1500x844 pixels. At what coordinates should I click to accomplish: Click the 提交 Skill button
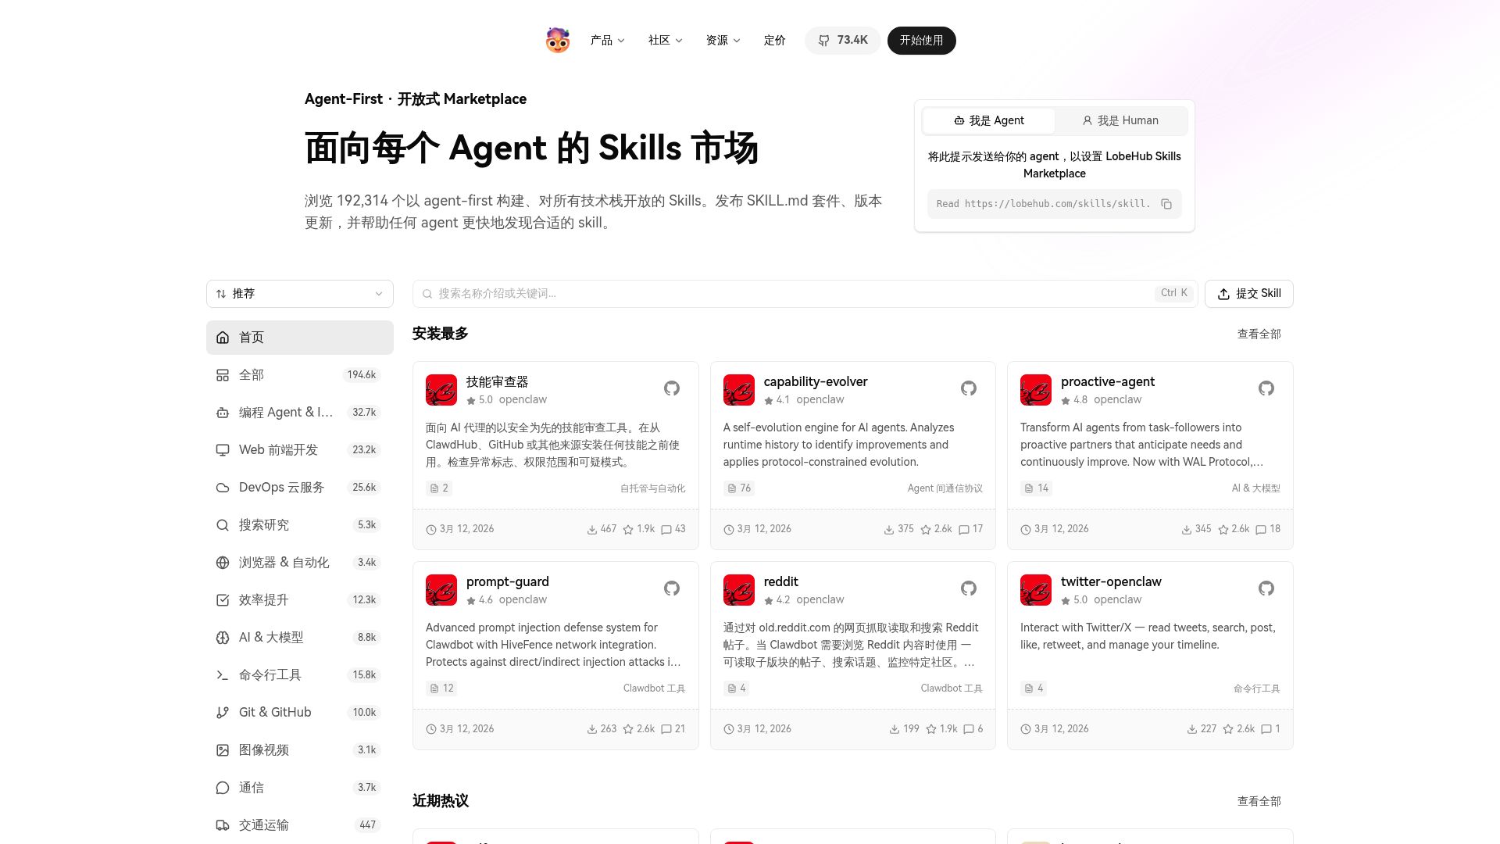coord(1248,294)
